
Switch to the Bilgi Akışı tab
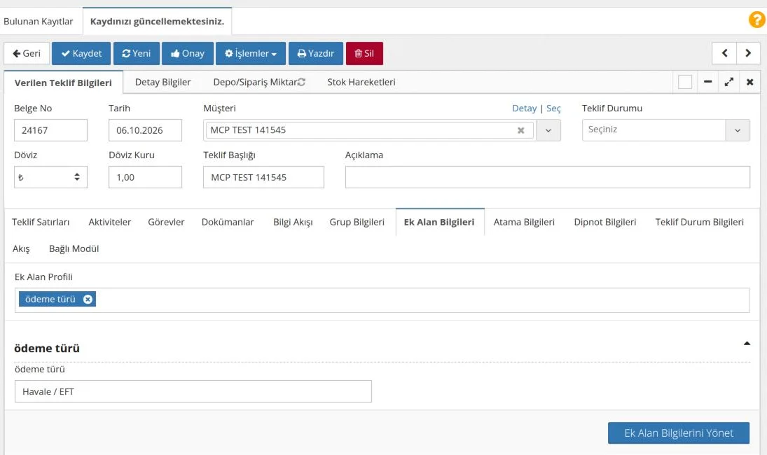[293, 222]
